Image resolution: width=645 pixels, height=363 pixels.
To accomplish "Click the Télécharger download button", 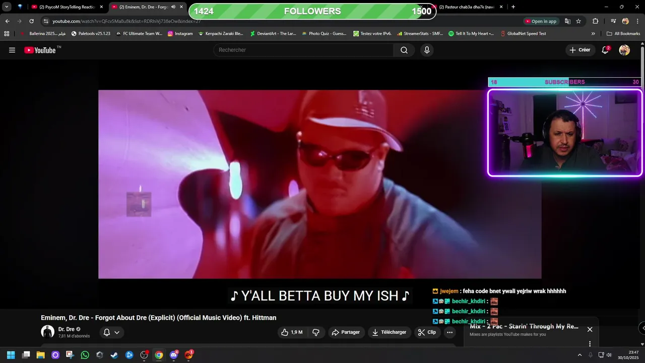I will 389,332.
